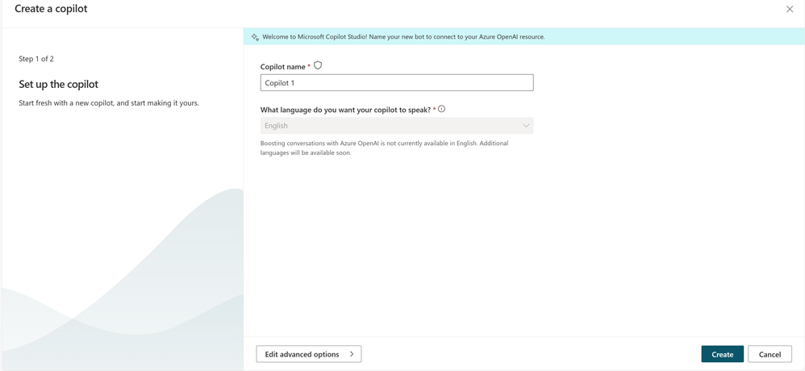Click the Azure OpenAI availability note
Viewport: 805px width, 371px height.
click(x=384, y=148)
